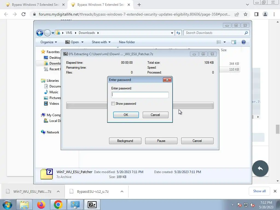The width and height of the screenshot is (280, 210).
Task: Click VM1 in the address breadcrumb
Action: click(69, 33)
